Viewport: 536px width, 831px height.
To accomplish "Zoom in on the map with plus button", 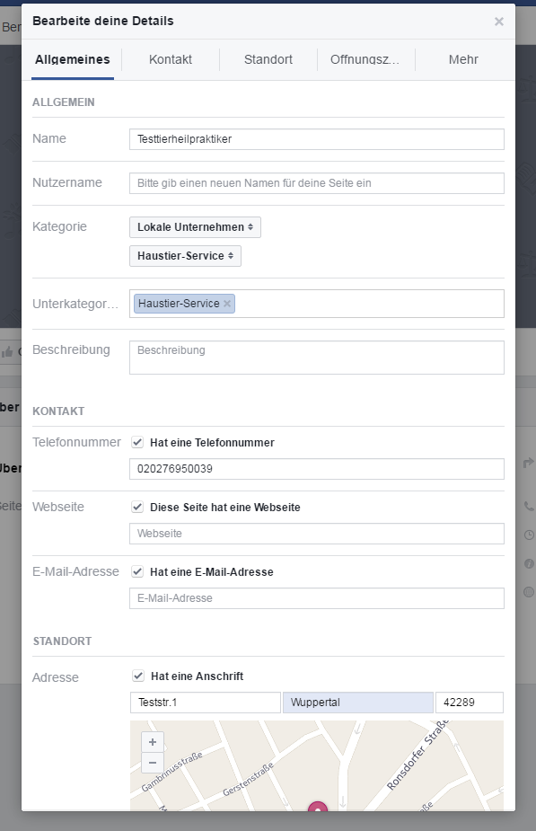I will click(x=153, y=742).
